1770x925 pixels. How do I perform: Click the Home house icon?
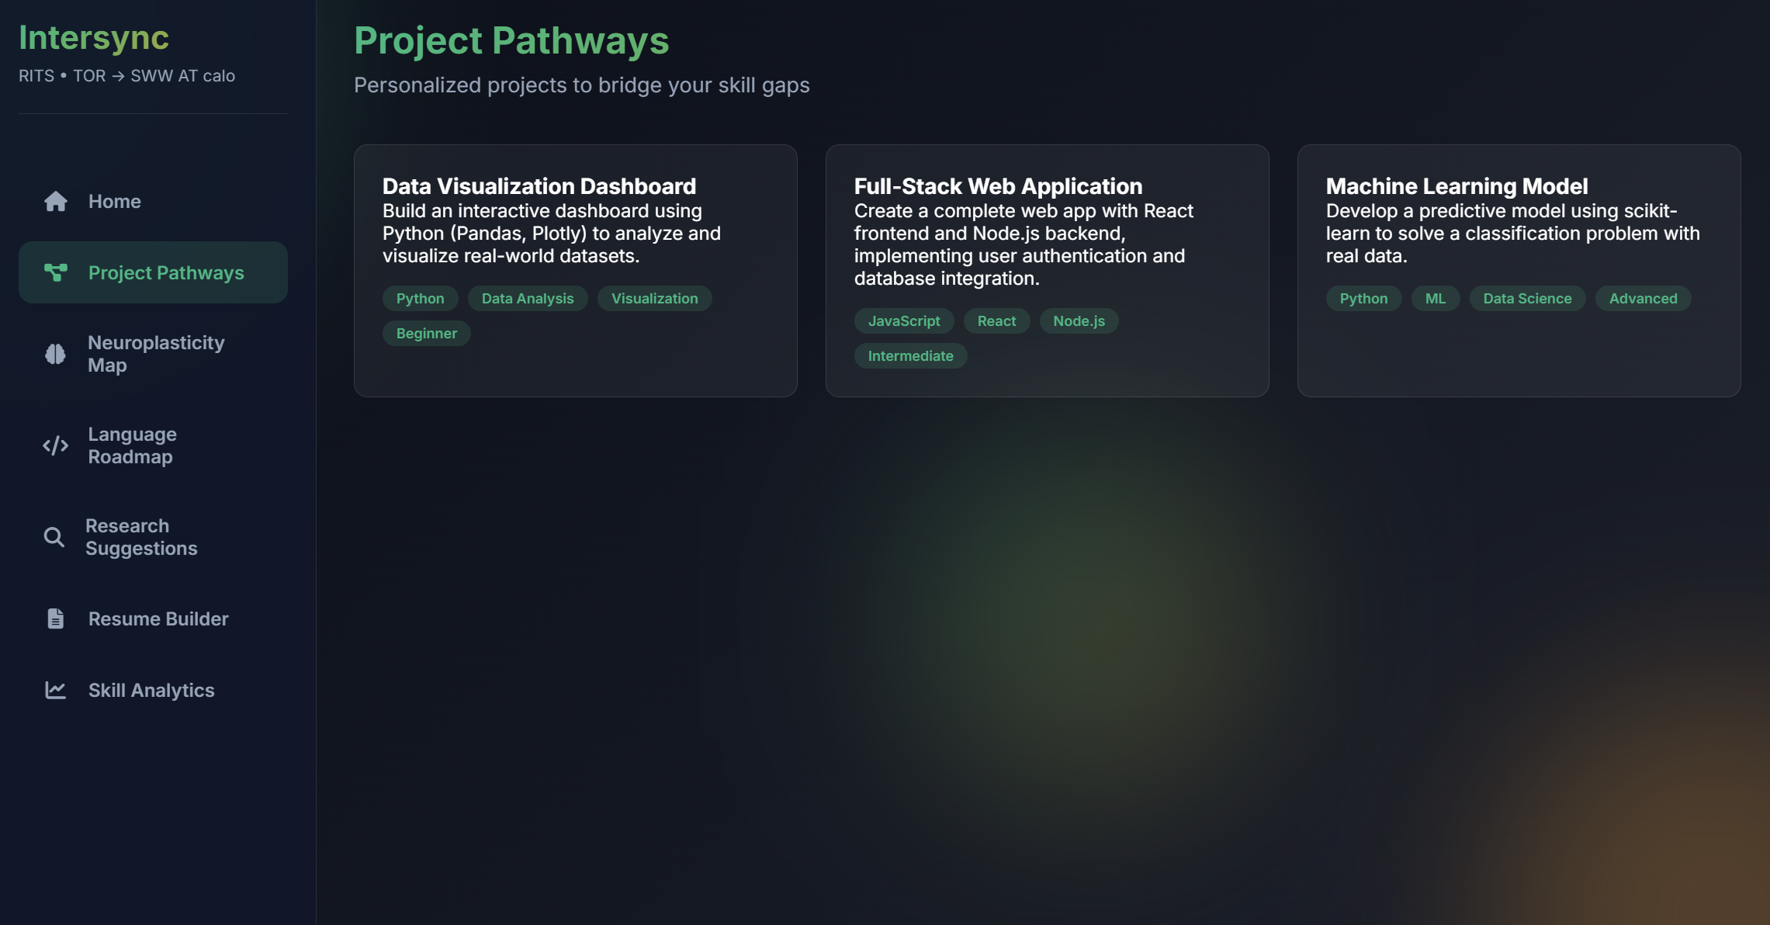point(55,202)
